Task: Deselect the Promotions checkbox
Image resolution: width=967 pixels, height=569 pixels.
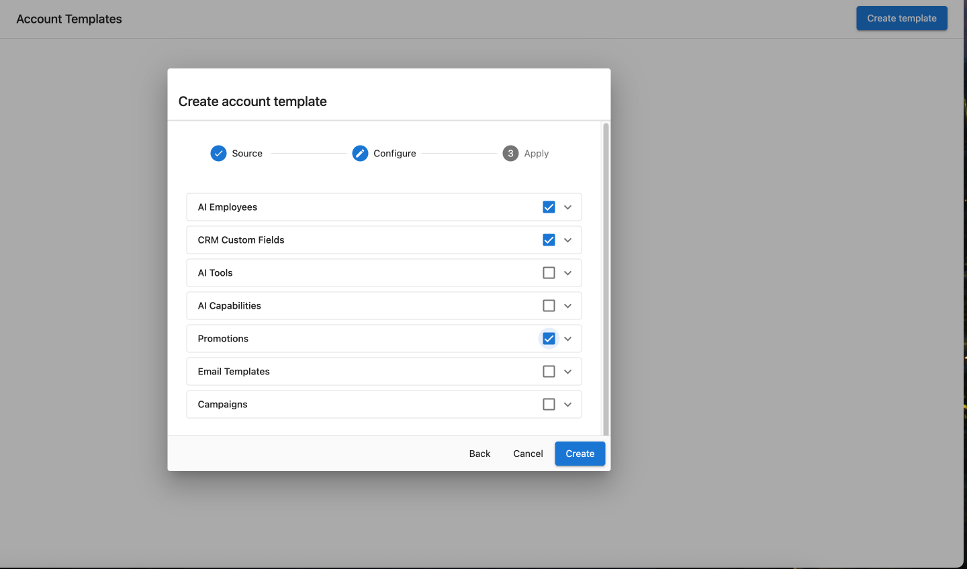Action: 549,339
